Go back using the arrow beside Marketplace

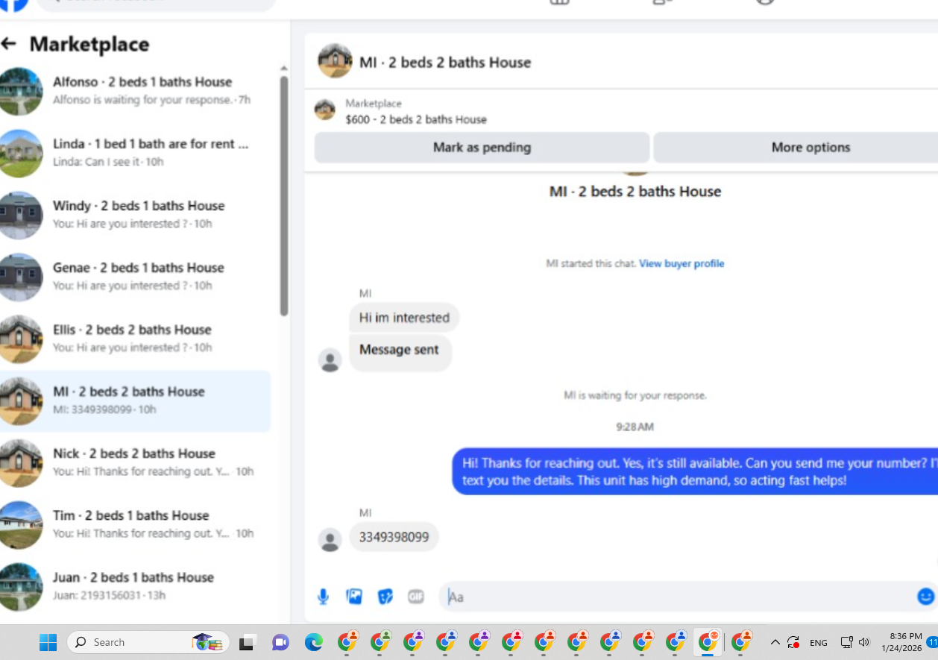pyautogui.click(x=9, y=44)
